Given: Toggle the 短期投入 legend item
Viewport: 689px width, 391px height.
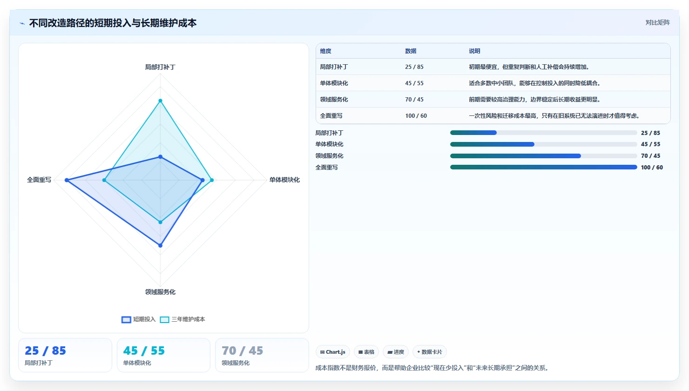Looking at the screenshot, I should 138,319.
